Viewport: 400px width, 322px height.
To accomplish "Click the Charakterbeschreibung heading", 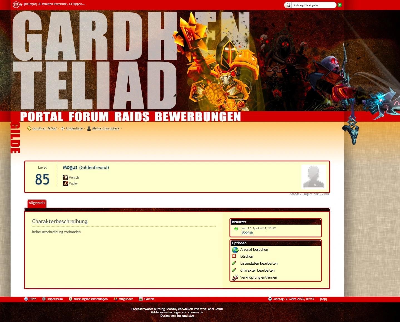I will coord(60,222).
